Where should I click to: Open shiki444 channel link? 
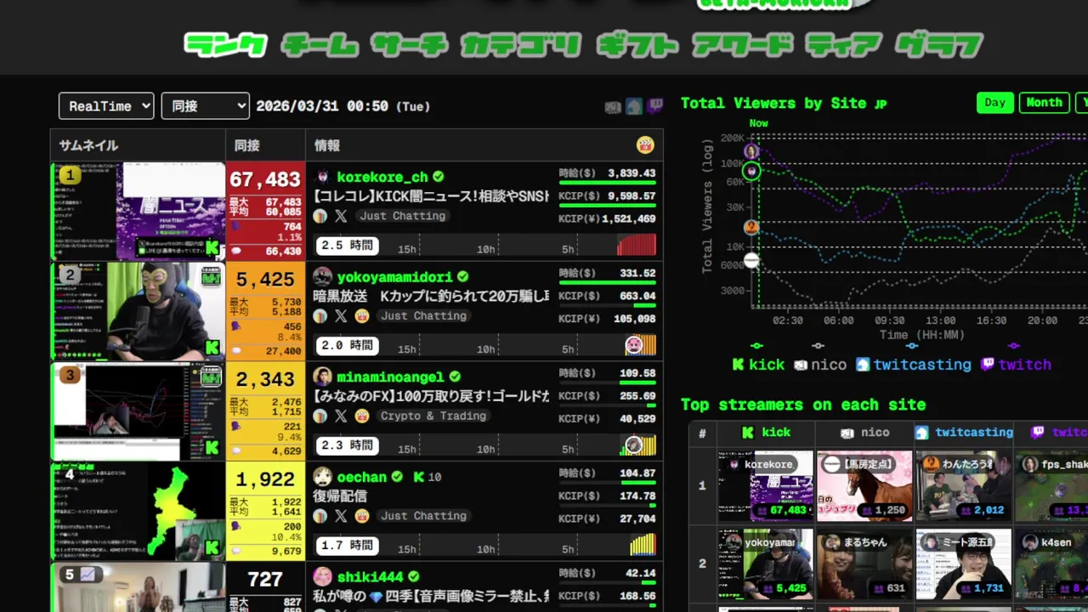[370, 577]
